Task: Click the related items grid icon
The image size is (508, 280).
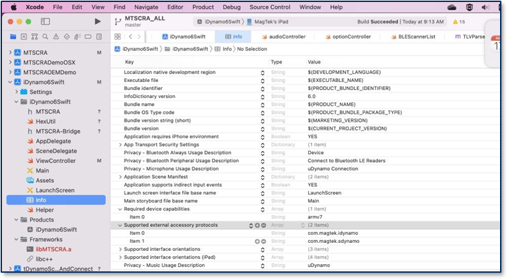Action: pyautogui.click(x=118, y=36)
